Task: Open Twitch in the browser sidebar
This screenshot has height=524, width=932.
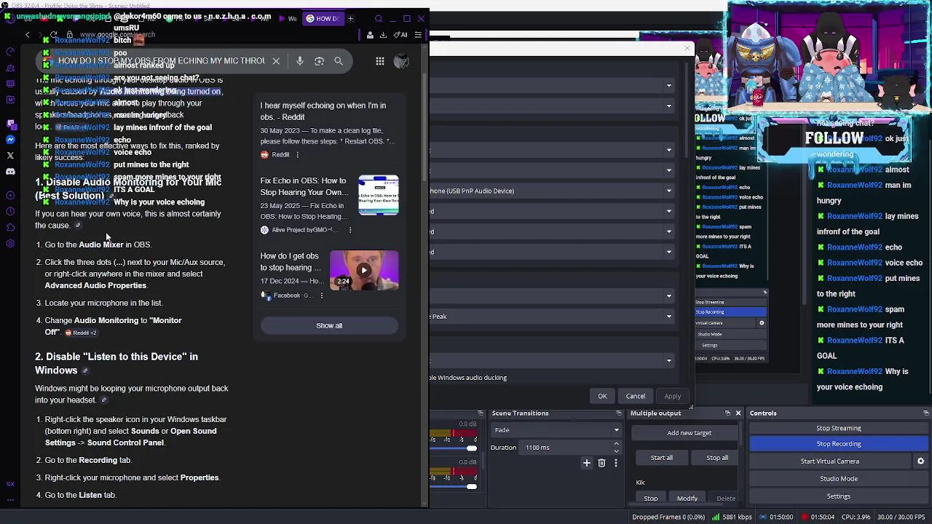Action: 10,124
